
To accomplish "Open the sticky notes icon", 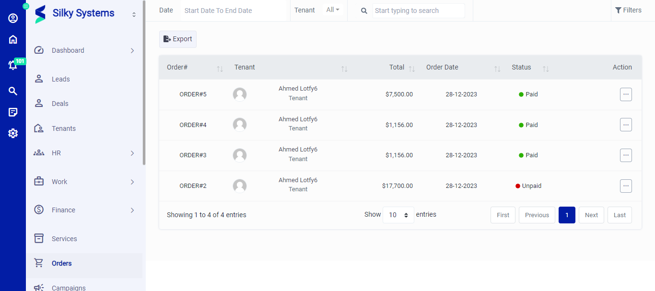I will point(13,112).
